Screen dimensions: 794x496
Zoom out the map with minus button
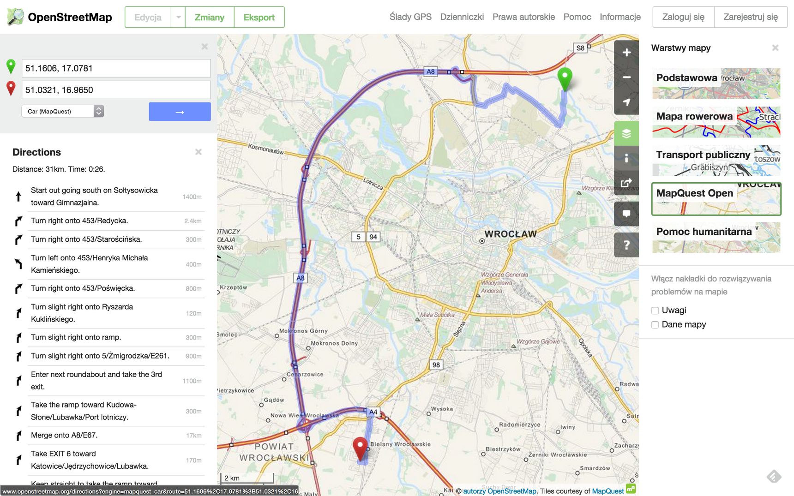coord(626,78)
